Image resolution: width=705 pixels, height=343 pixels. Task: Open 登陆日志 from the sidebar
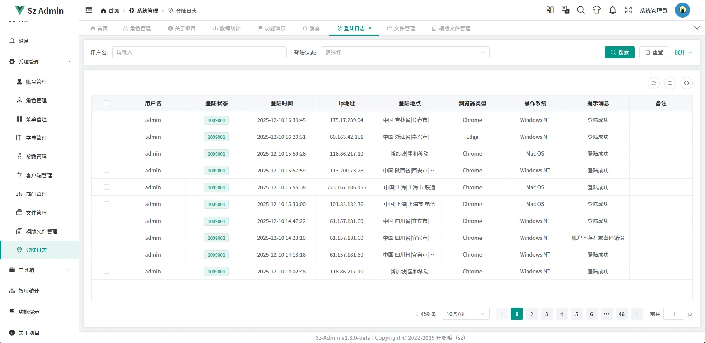coord(36,250)
